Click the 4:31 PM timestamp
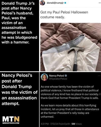The width and height of the screenshot is (101, 127). [45, 124]
